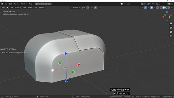Toggle the snap magnet
The height and width of the screenshot is (98, 174).
click(88, 8)
